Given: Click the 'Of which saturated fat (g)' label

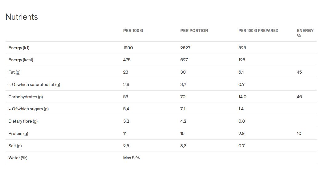Looking at the screenshot, I should pyautogui.click(x=36, y=84).
